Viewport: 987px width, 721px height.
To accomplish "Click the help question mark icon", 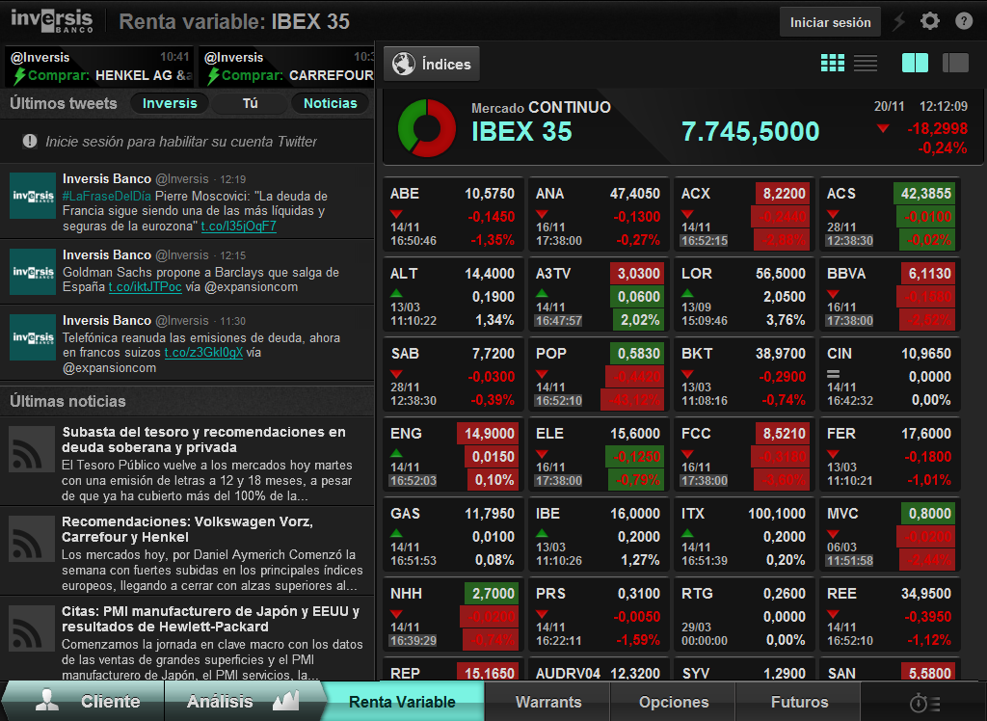I will [x=964, y=21].
